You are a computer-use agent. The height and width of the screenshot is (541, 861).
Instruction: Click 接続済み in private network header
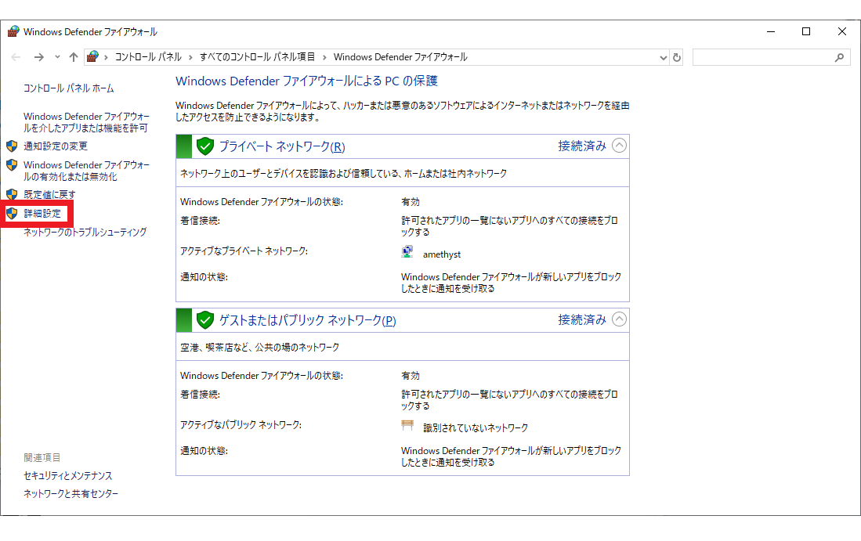pos(582,146)
